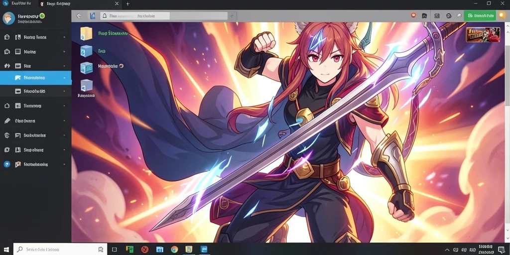Open the yellow document icon on the taskbar
This screenshot has height=255, width=510.
pos(189,250)
